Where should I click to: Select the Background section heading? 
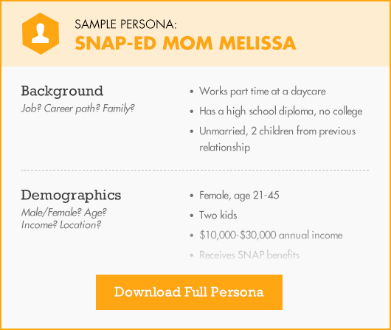click(62, 91)
